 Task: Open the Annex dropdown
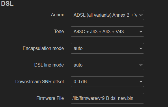pyautogui.click(x=107, y=15)
